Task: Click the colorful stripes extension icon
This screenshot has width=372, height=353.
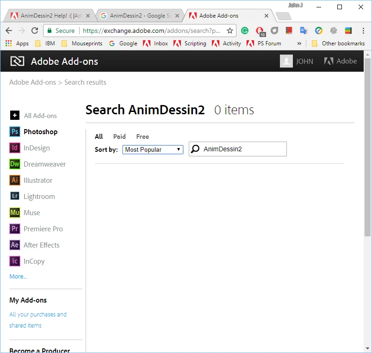Action: tap(348, 31)
